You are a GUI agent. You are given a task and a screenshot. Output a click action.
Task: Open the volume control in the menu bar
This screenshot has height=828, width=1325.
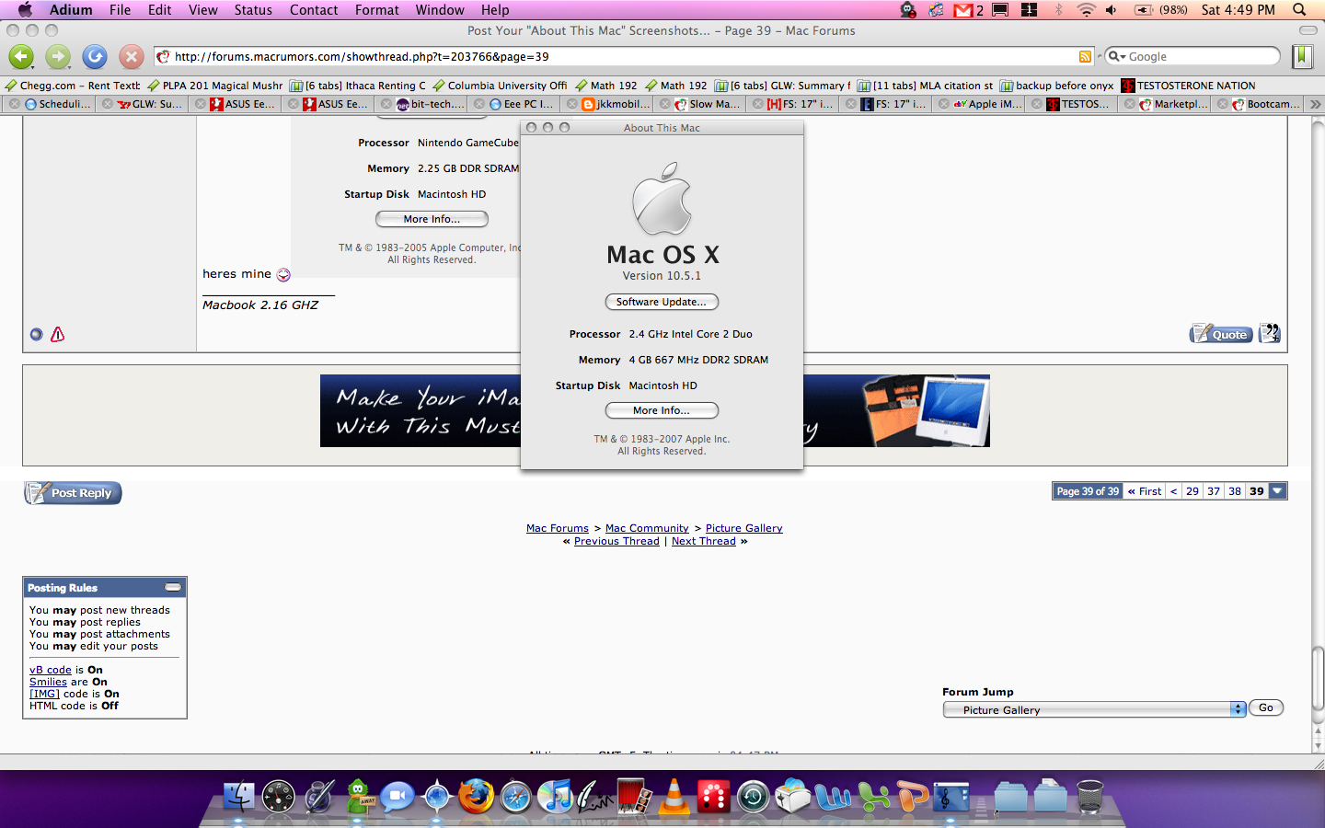1112,10
